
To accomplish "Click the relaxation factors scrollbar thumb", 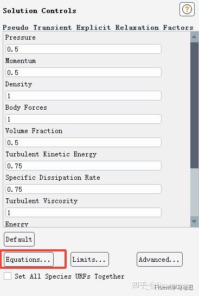I will pyautogui.click(x=194, y=105).
